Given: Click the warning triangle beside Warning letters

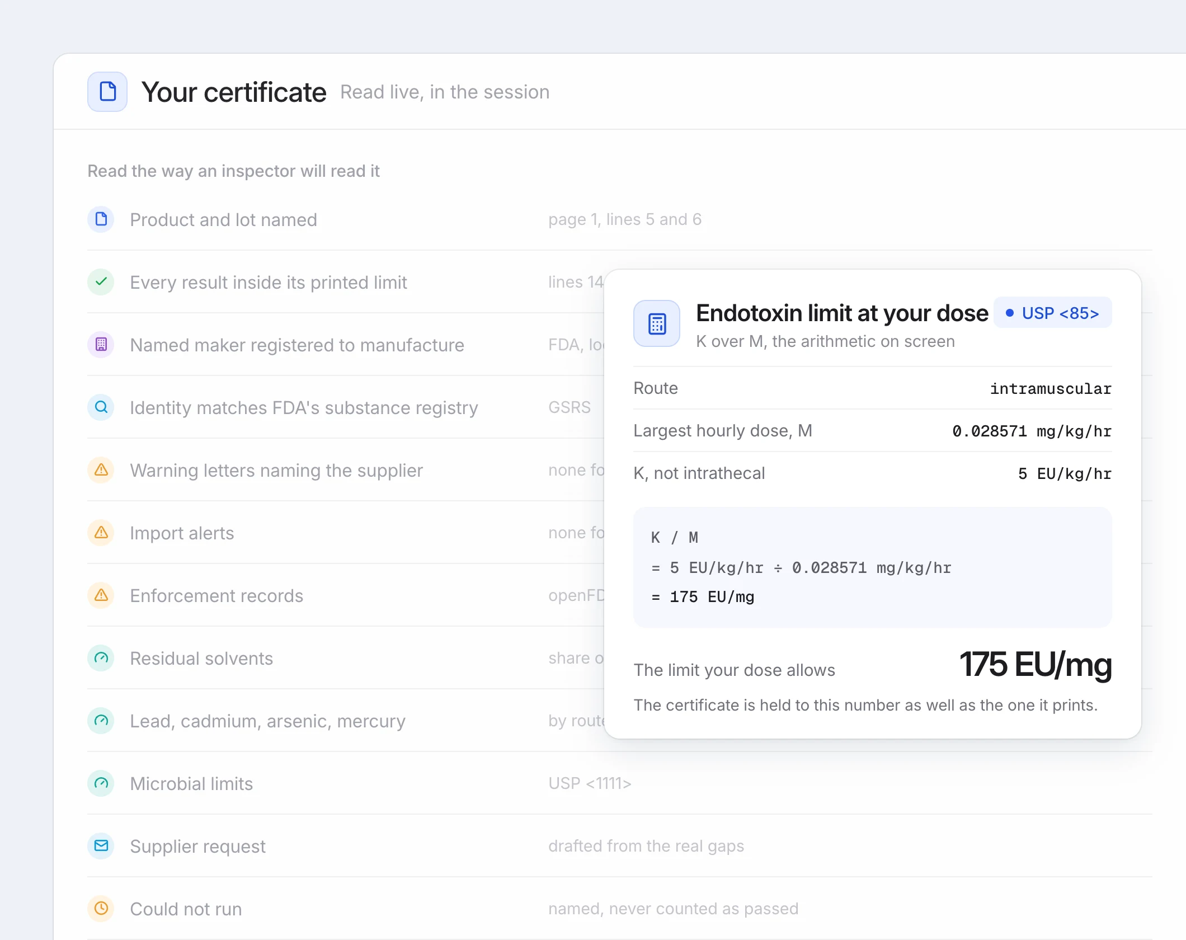Looking at the screenshot, I should (x=101, y=470).
